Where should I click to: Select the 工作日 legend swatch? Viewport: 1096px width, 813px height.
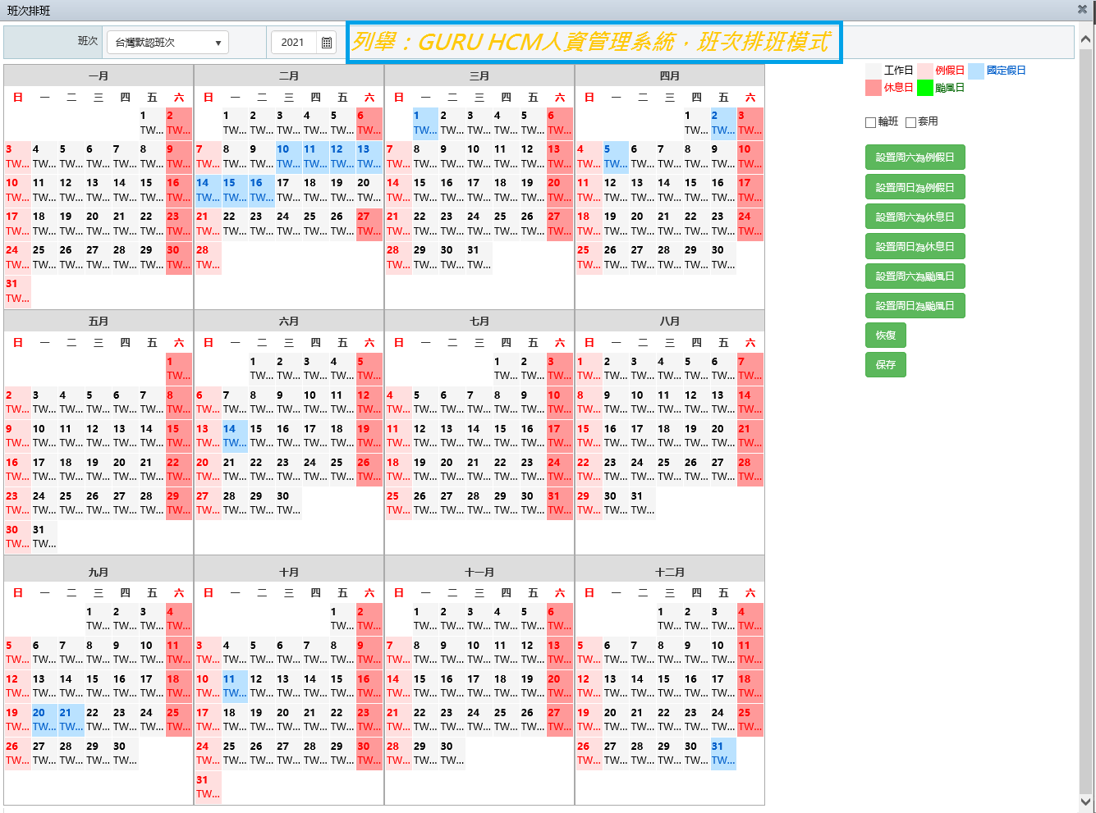(x=874, y=71)
